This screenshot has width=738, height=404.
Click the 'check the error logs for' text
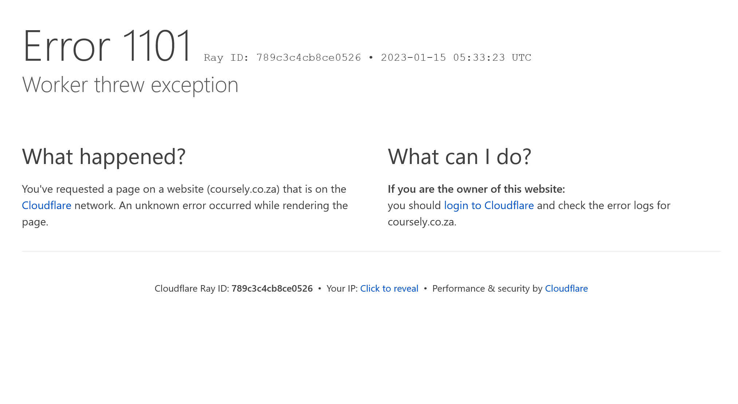pos(614,205)
